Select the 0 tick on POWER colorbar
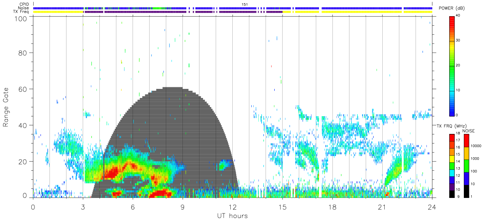Image resolution: width=486 pixels, height=224 pixels. (x=457, y=115)
